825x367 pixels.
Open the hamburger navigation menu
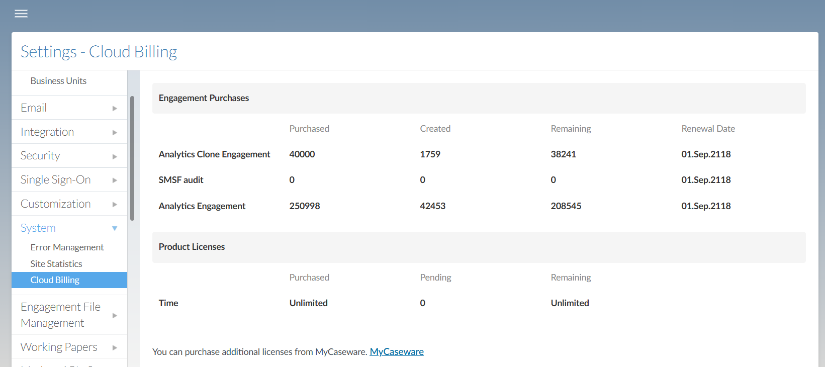(x=21, y=14)
